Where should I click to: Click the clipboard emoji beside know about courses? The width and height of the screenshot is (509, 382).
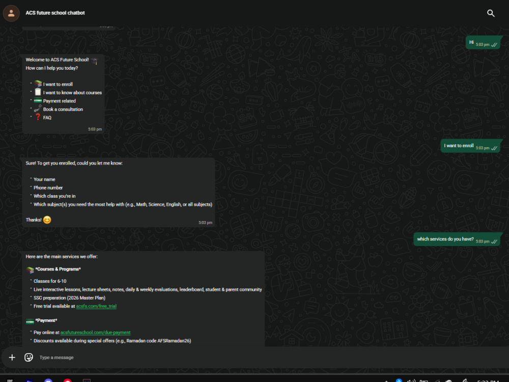[38, 92]
